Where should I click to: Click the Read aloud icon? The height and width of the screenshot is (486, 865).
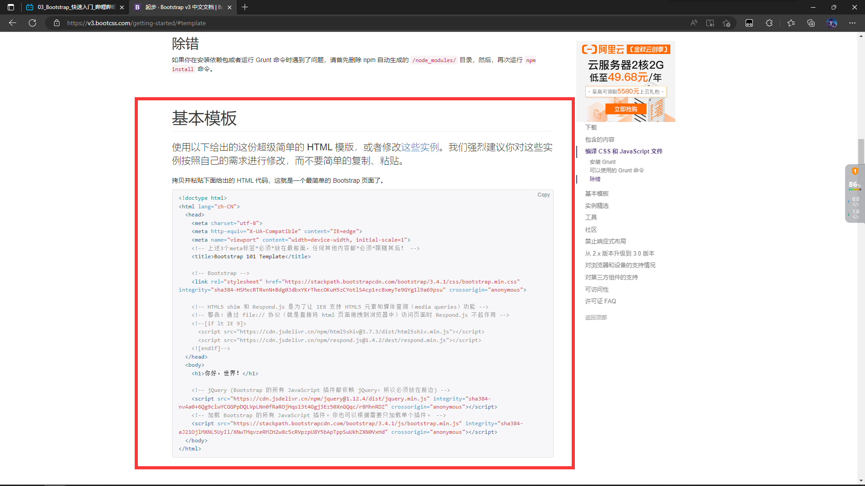694,23
